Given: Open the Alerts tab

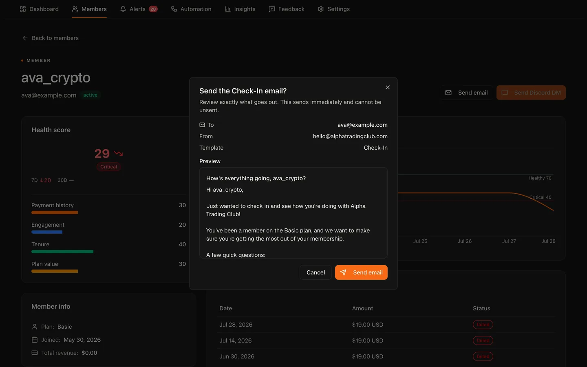Looking at the screenshot, I should [x=139, y=9].
